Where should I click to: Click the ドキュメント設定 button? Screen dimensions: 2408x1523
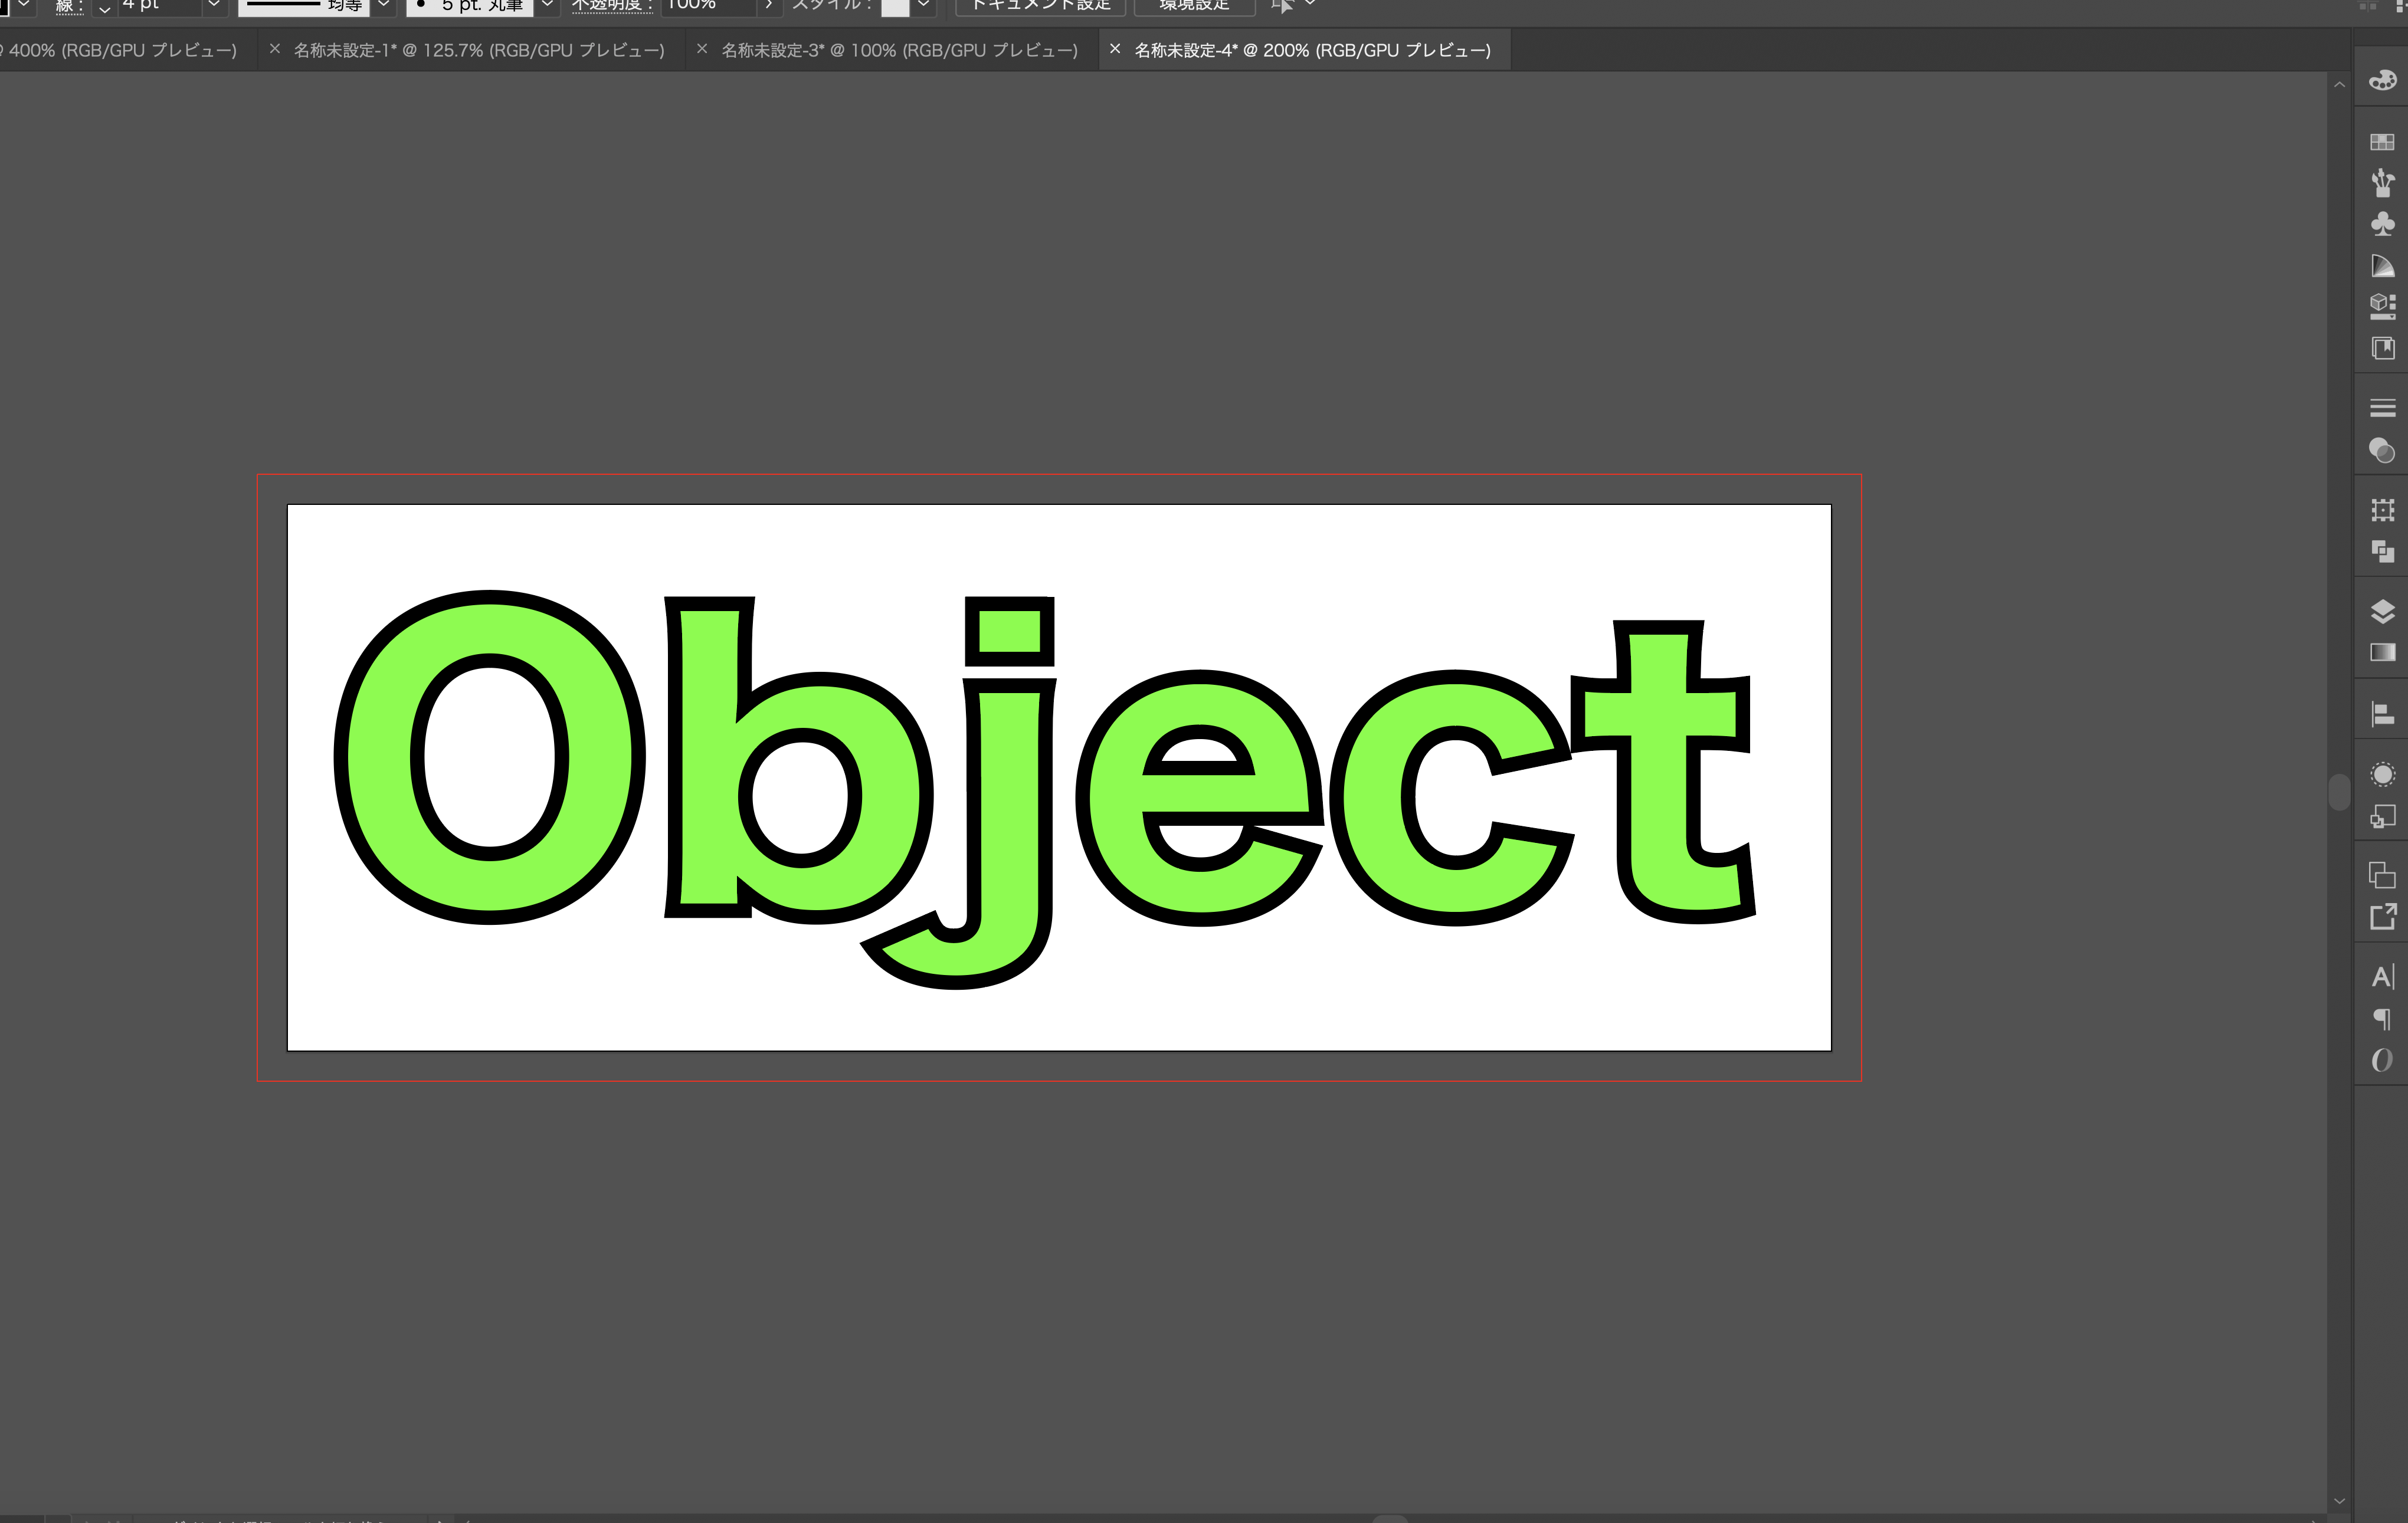coord(1040,6)
